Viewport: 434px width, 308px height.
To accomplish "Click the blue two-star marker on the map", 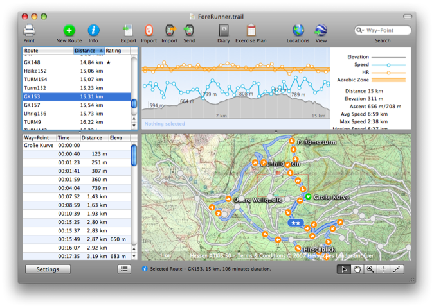I will pos(296,223).
